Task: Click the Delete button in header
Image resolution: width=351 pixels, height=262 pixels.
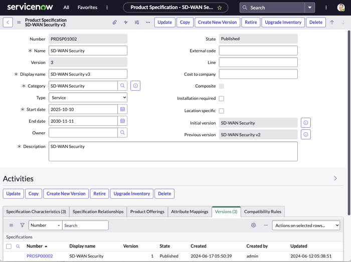Action: (316, 23)
